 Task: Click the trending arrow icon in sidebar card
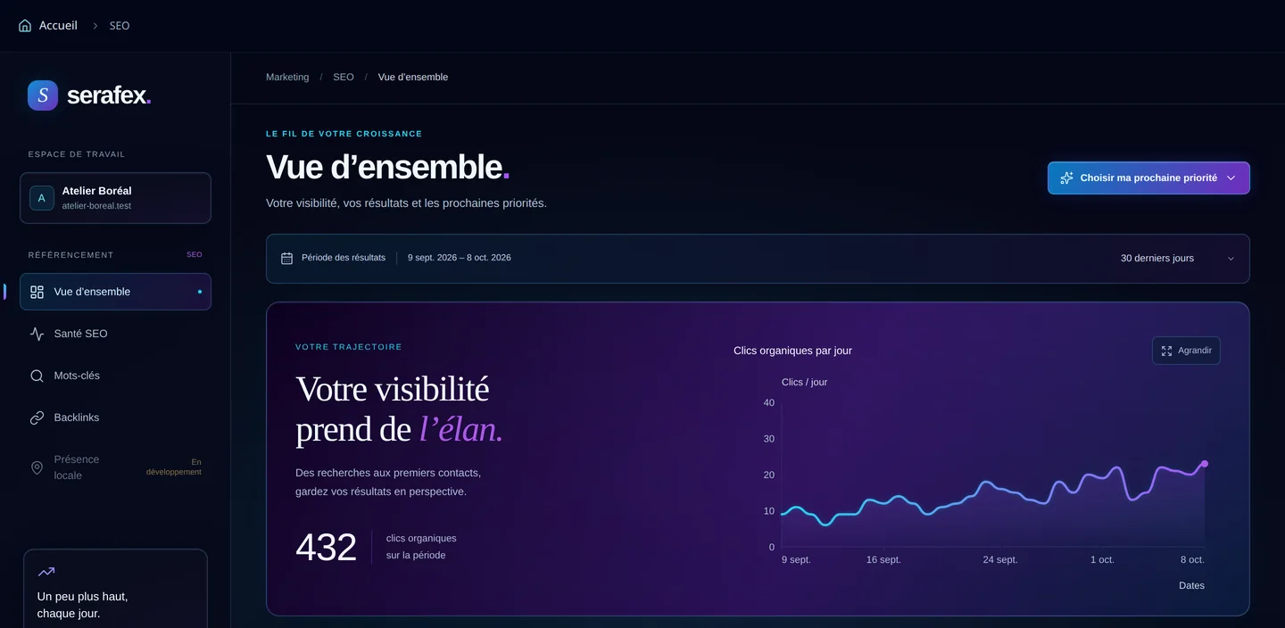click(46, 572)
